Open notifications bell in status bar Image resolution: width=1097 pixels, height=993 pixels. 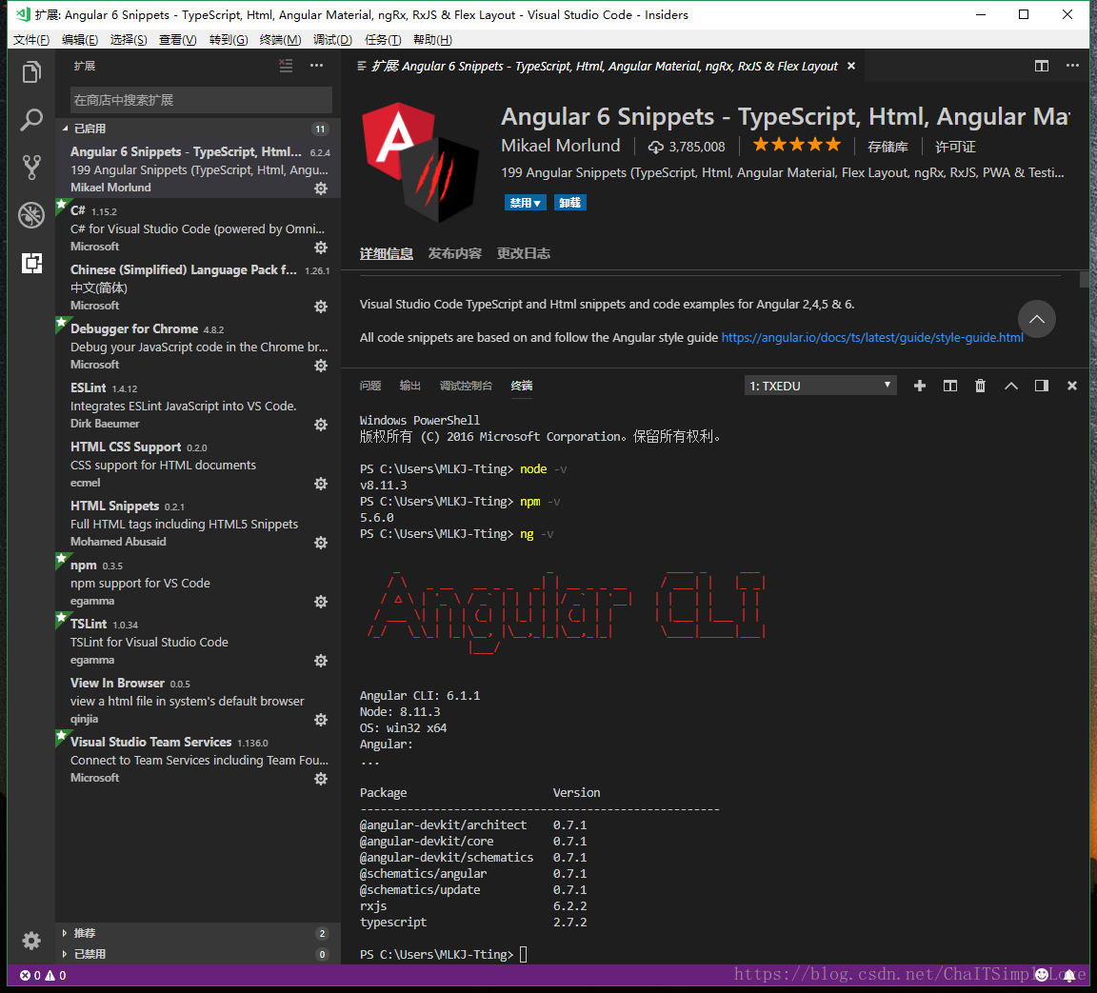tap(1069, 976)
